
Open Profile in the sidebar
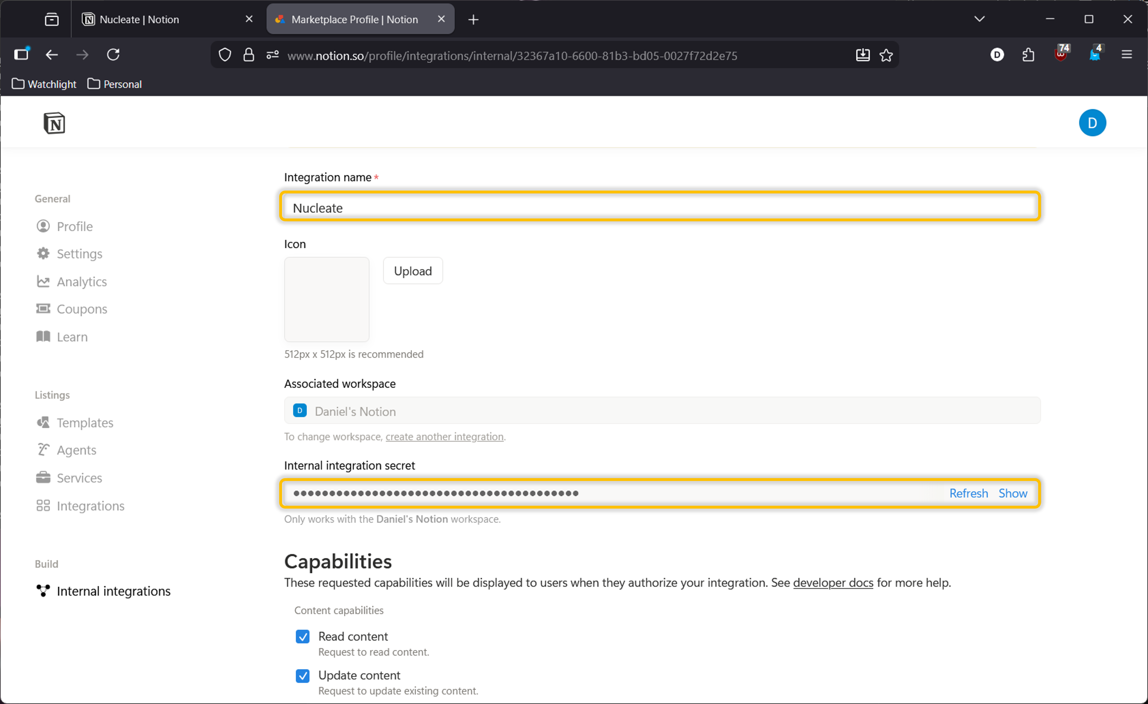click(74, 226)
